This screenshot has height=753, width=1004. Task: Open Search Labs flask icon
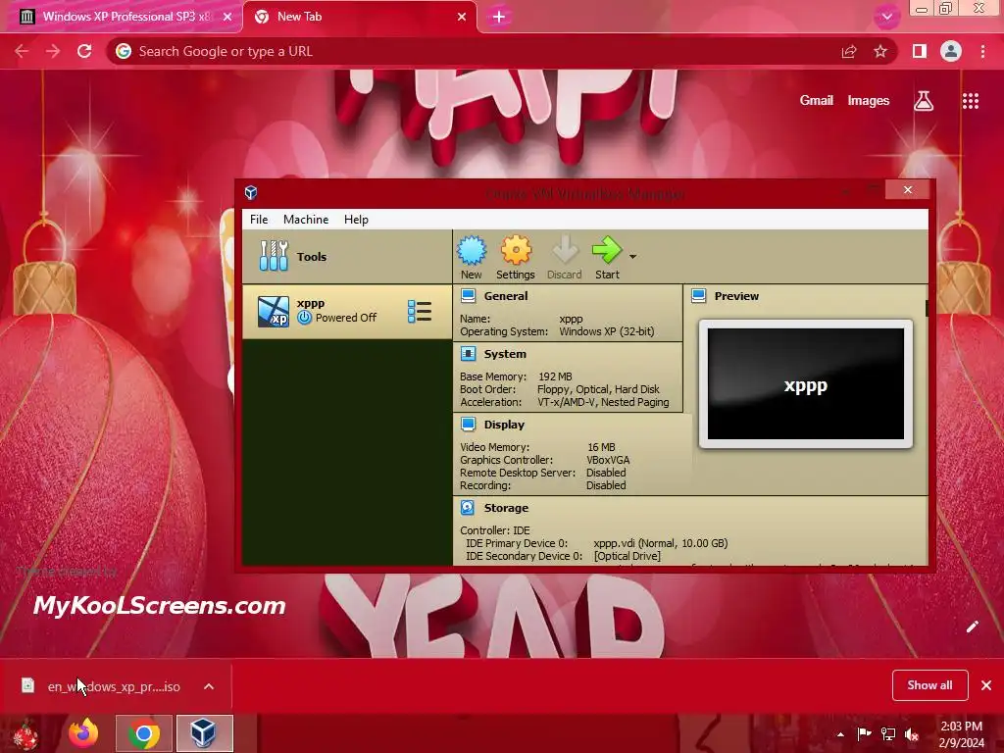(924, 101)
